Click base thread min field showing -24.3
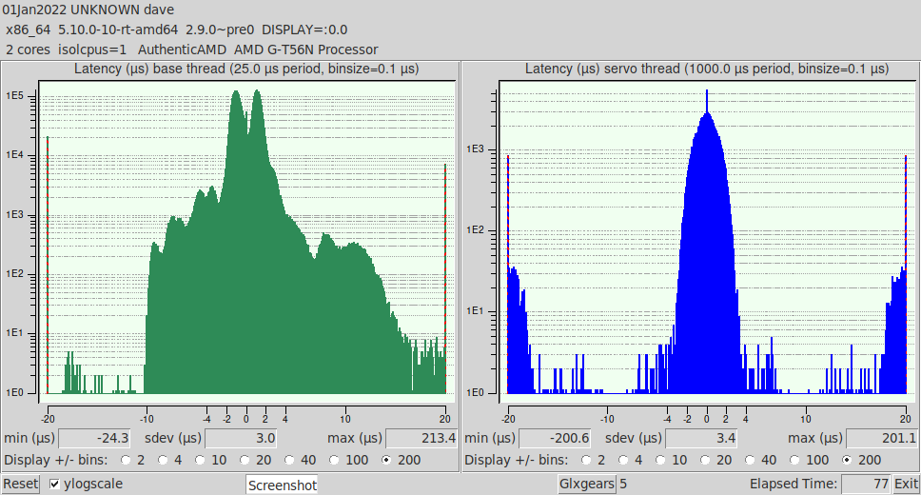 click(94, 438)
